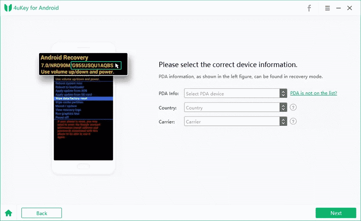Click into the Country text field
Screen dimensions: 361x221
[x=232, y=108]
